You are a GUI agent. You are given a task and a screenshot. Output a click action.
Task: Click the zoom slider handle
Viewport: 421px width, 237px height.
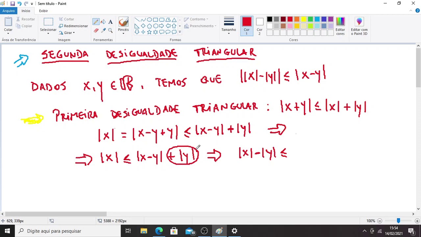tap(398, 221)
